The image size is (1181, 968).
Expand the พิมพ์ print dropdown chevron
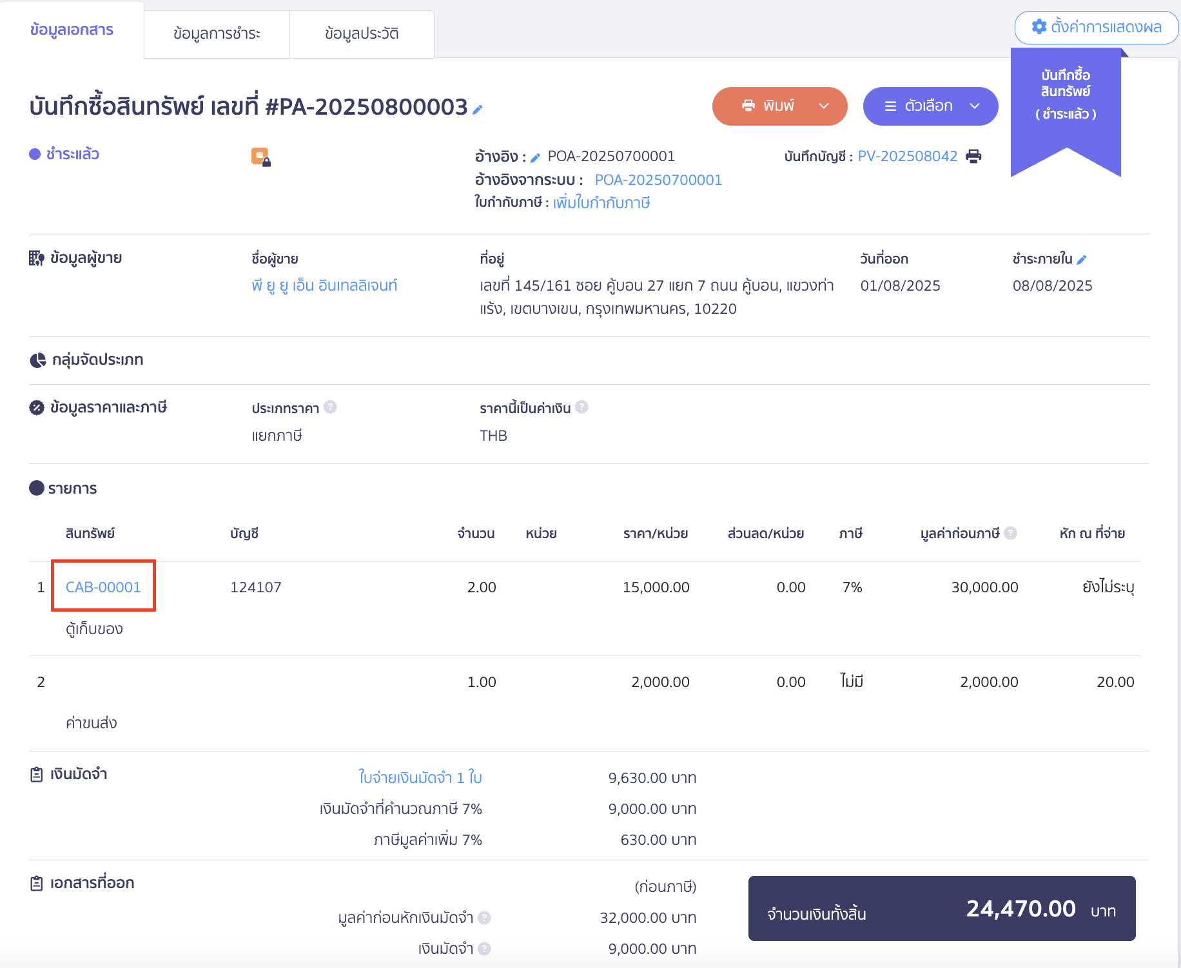pos(823,106)
